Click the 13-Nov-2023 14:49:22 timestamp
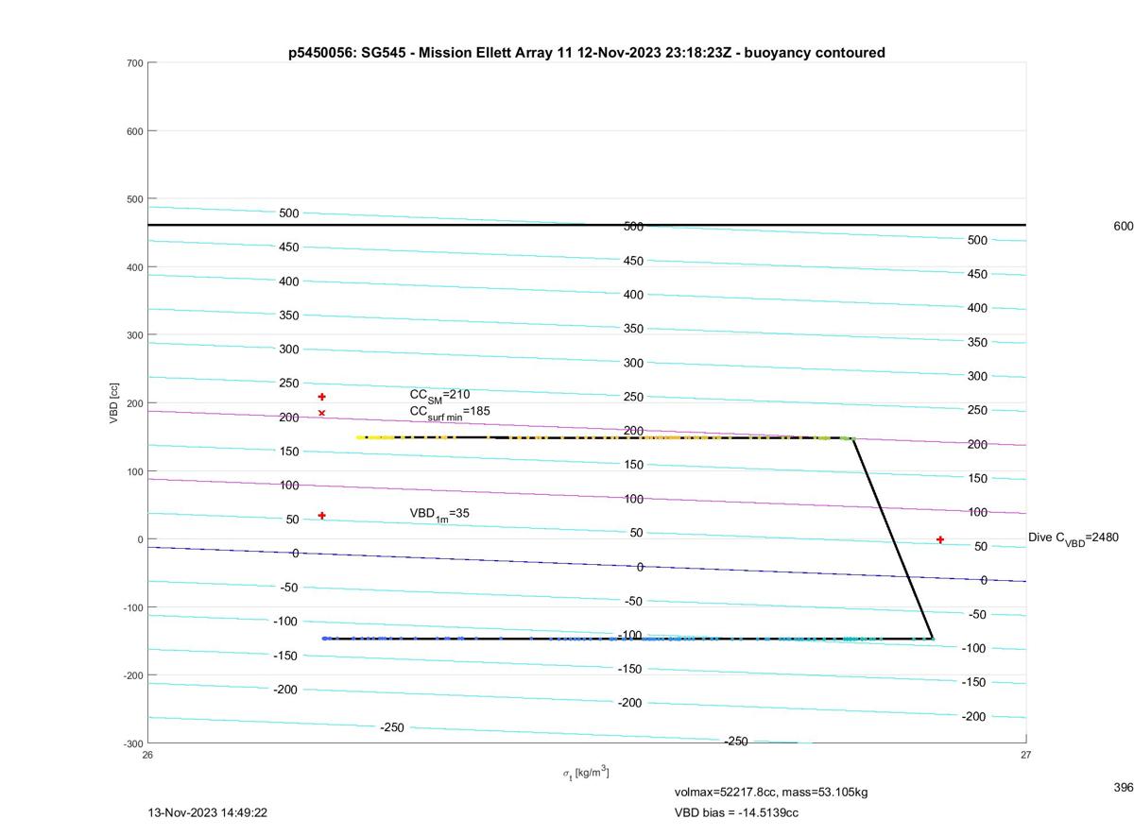Screen dimensions: 1134x836 click(x=208, y=812)
